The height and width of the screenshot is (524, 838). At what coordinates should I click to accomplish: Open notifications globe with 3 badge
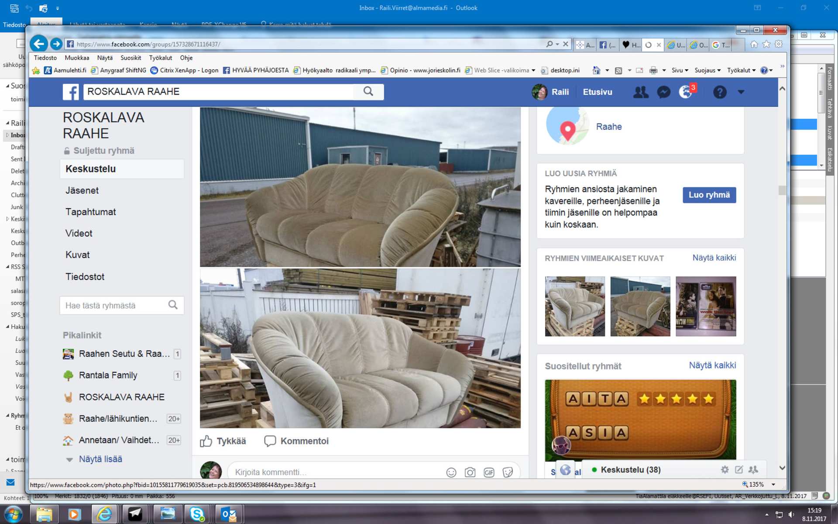pos(686,92)
